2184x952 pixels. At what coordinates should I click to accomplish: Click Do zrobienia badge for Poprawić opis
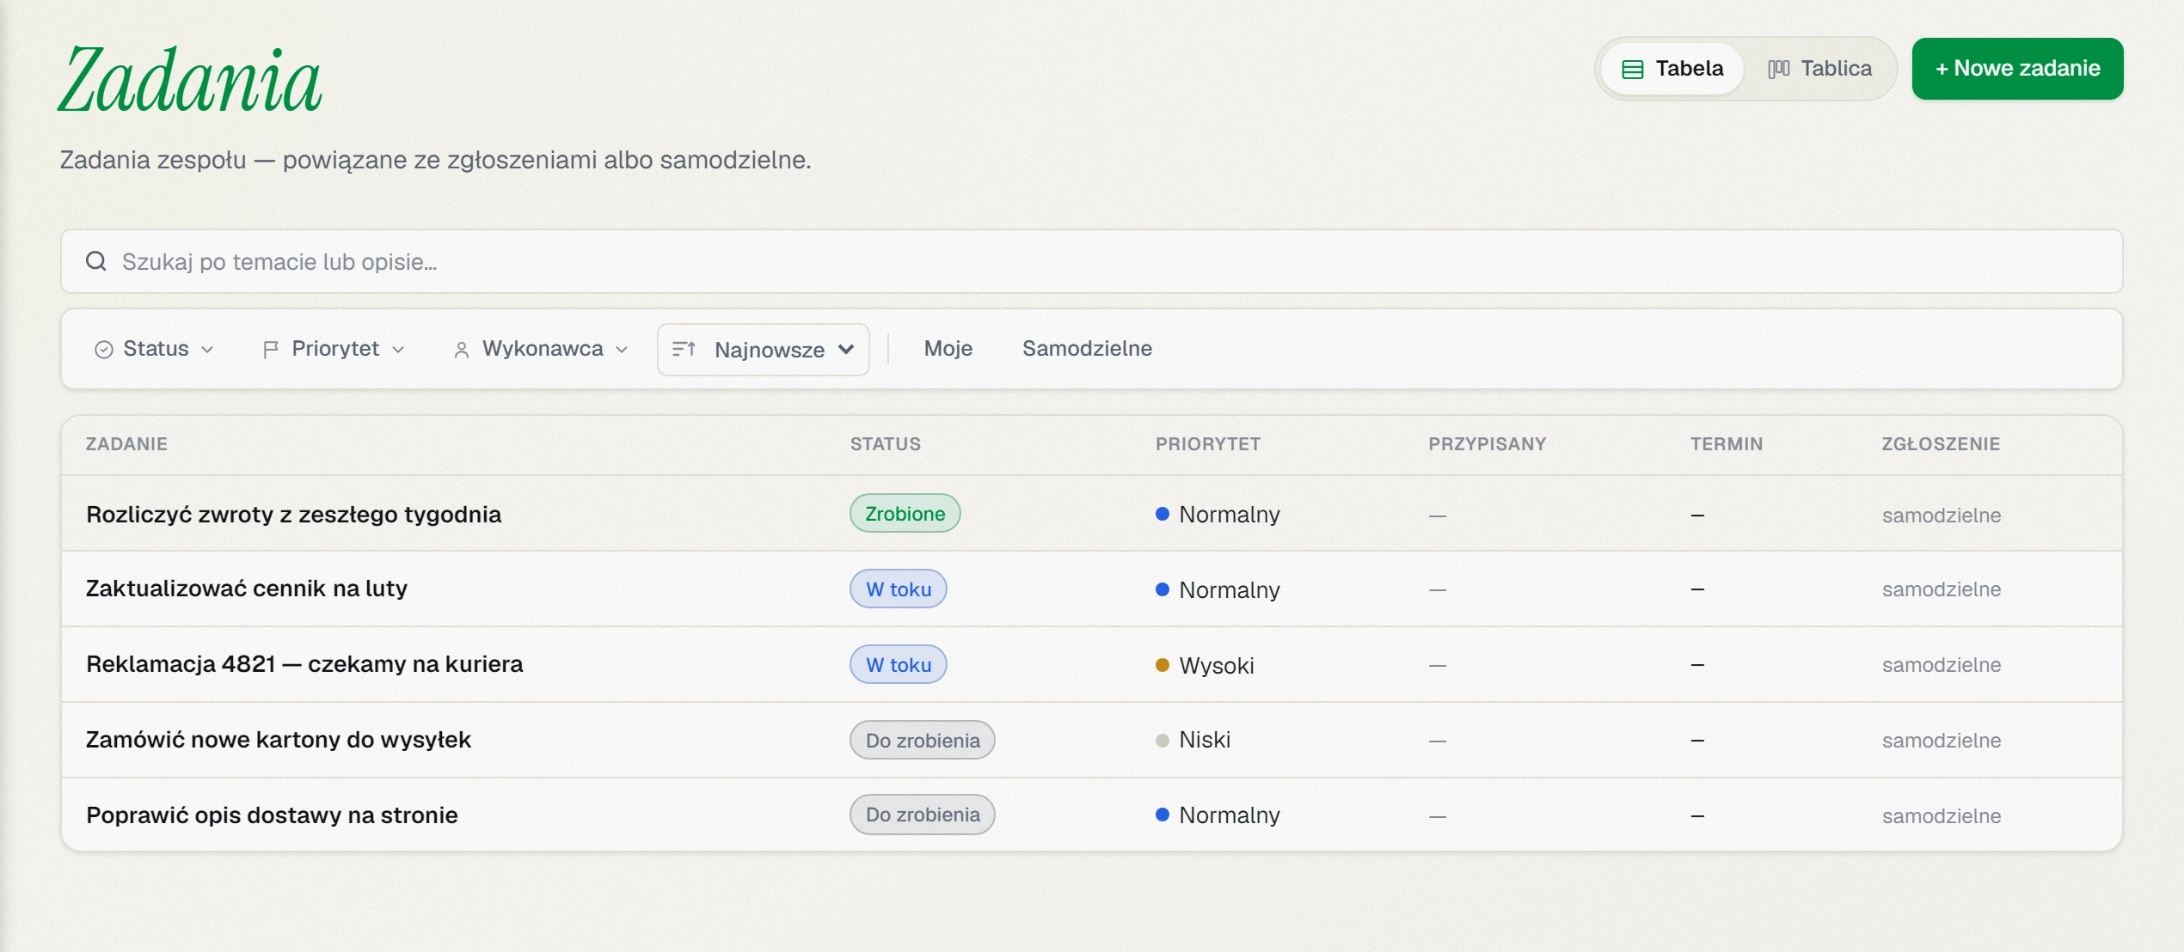tap(922, 815)
